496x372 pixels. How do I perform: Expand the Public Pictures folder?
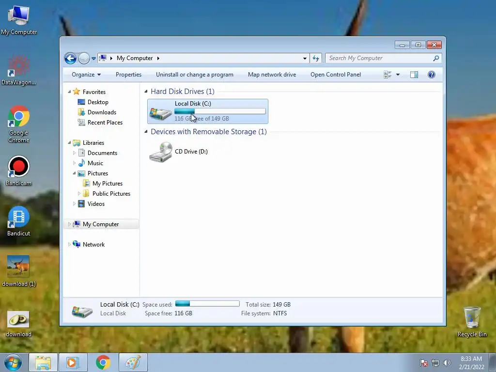point(79,194)
